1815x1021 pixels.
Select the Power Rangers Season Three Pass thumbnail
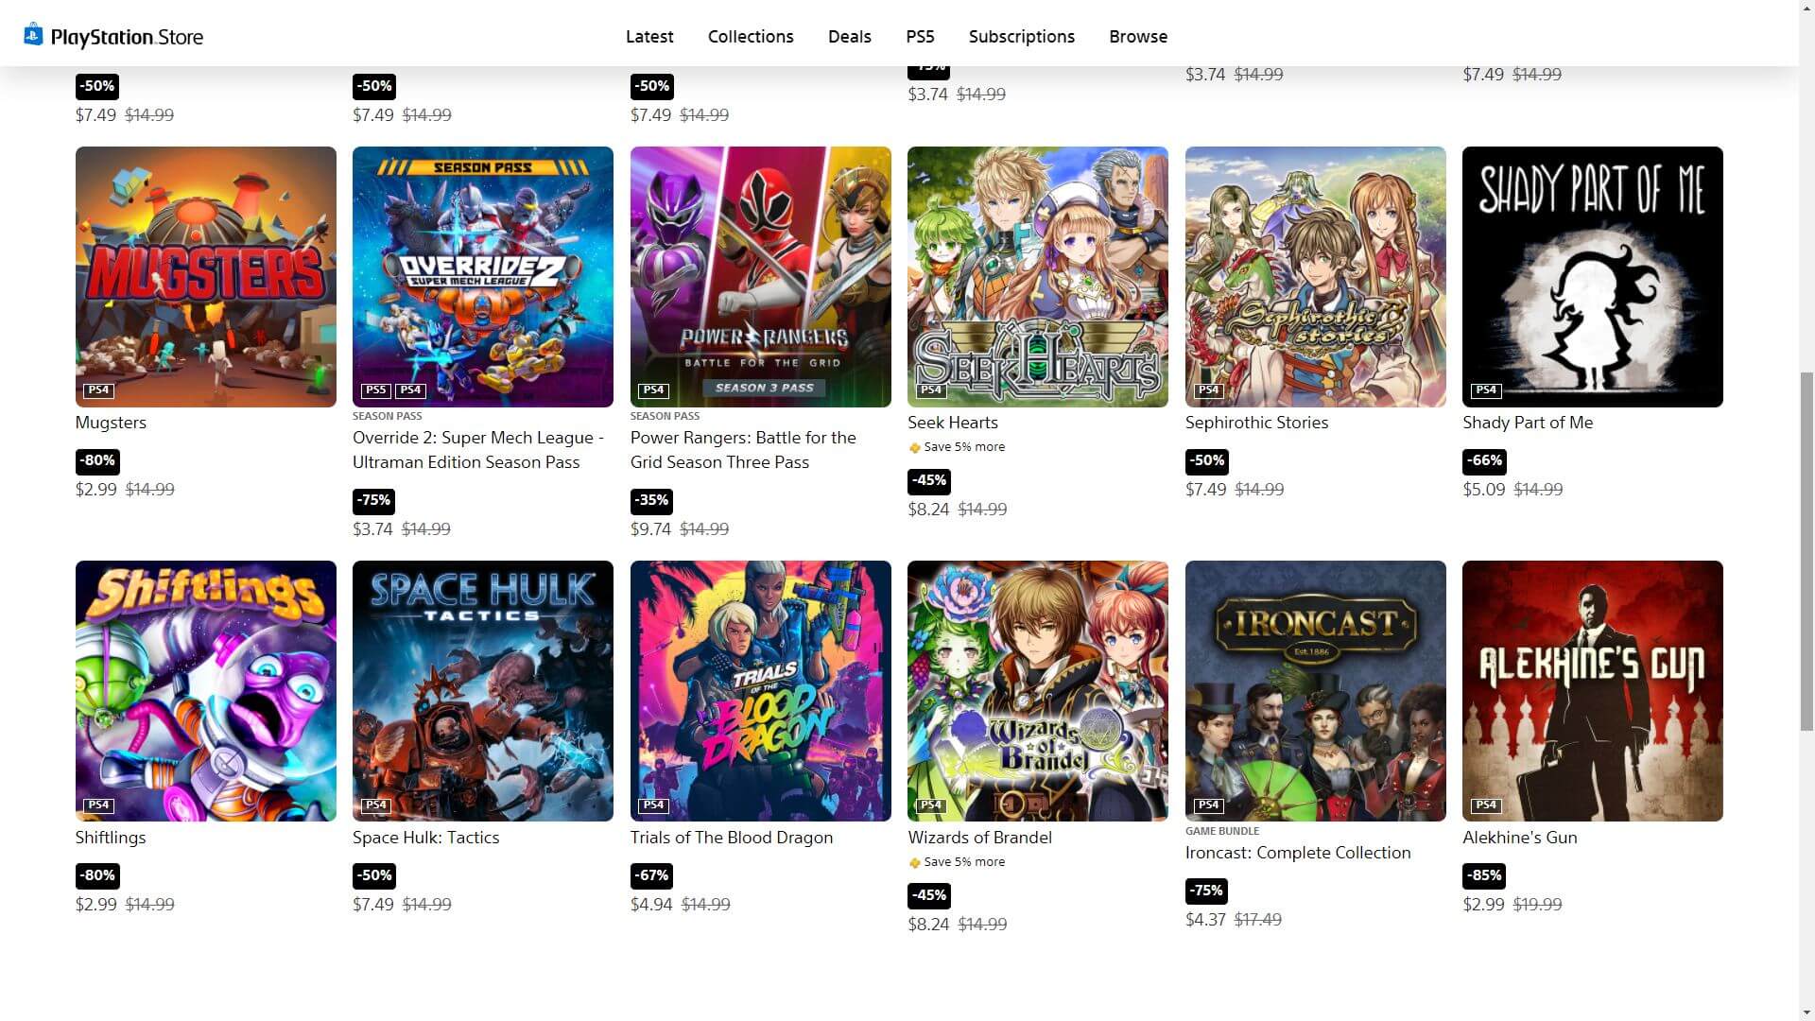tap(760, 277)
